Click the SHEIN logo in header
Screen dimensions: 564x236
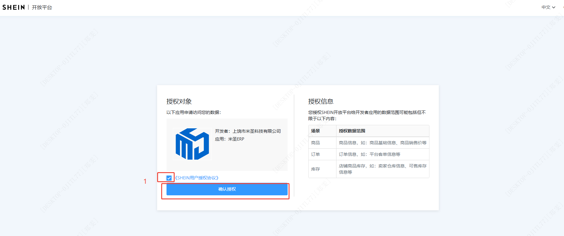click(x=13, y=7)
